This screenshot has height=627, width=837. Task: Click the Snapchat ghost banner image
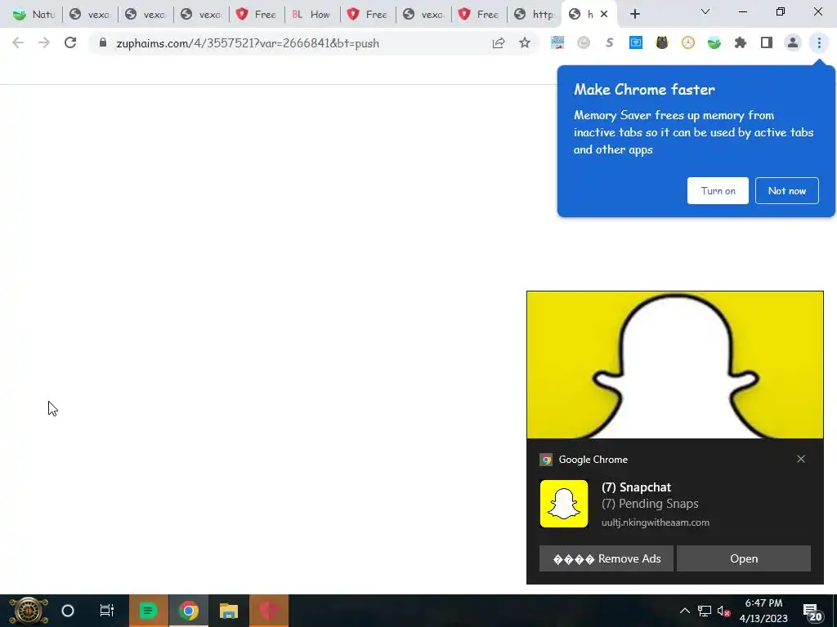pyautogui.click(x=674, y=365)
